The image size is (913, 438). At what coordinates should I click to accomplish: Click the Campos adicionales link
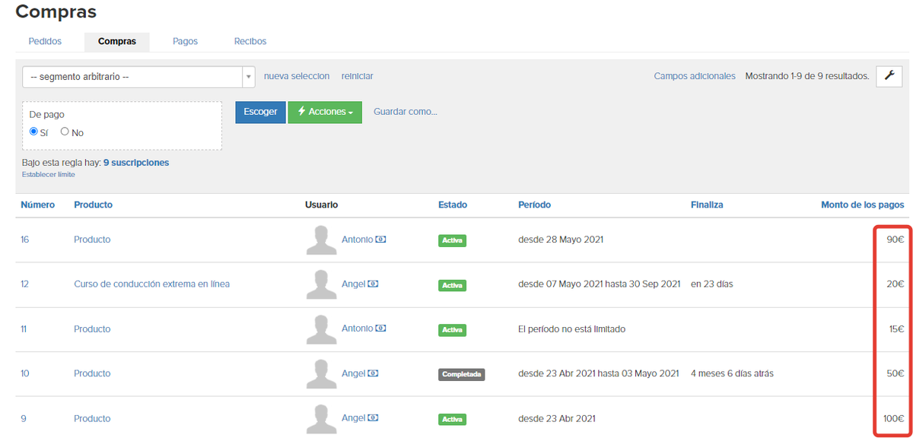tap(695, 76)
